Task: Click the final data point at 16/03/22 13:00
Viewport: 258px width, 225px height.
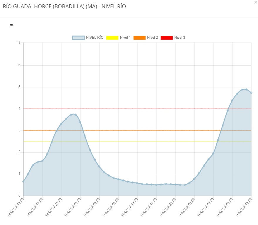Action: click(251, 93)
